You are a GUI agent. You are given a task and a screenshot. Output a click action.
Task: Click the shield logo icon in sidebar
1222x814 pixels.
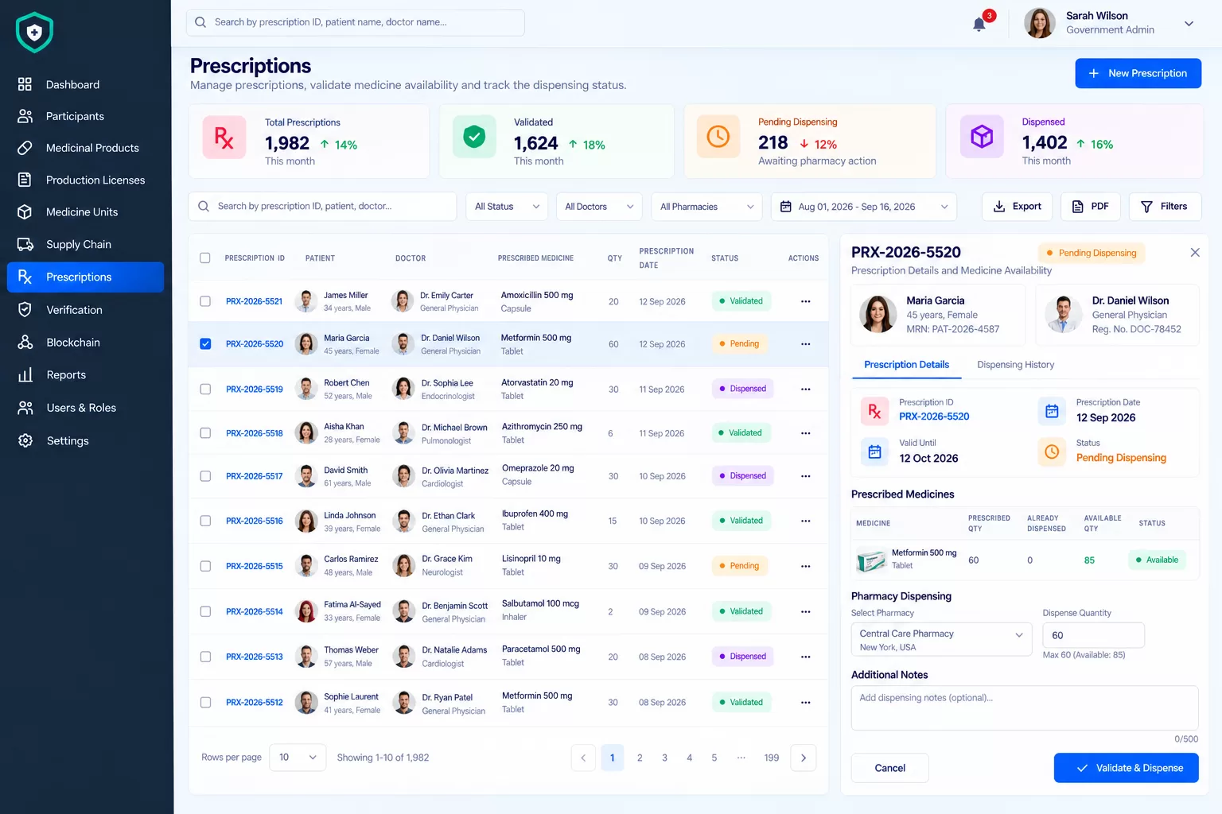(34, 33)
